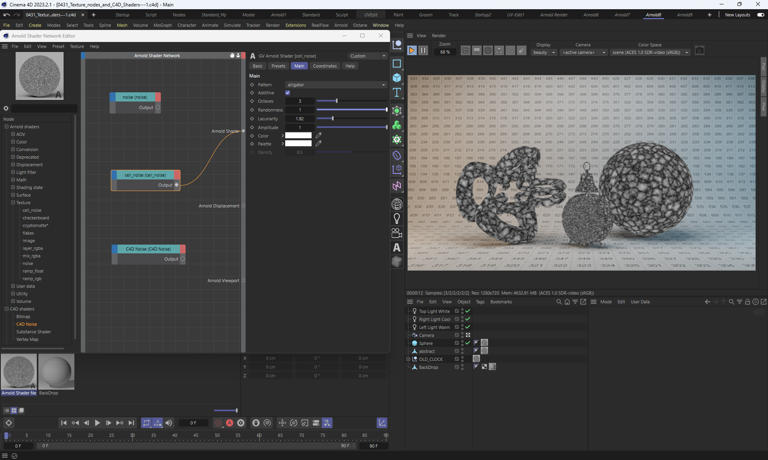Open the Display dropdown showing beauty

pos(544,52)
